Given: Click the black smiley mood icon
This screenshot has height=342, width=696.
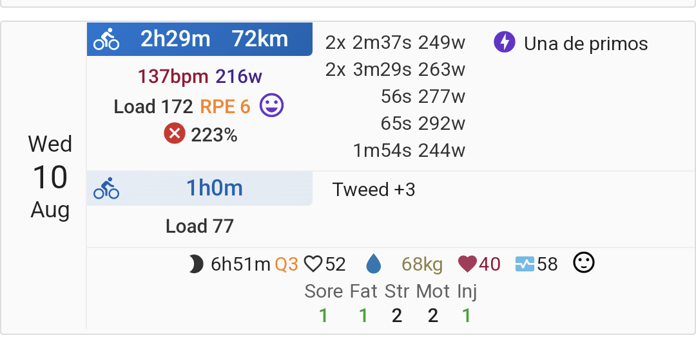Looking at the screenshot, I should 584,263.
